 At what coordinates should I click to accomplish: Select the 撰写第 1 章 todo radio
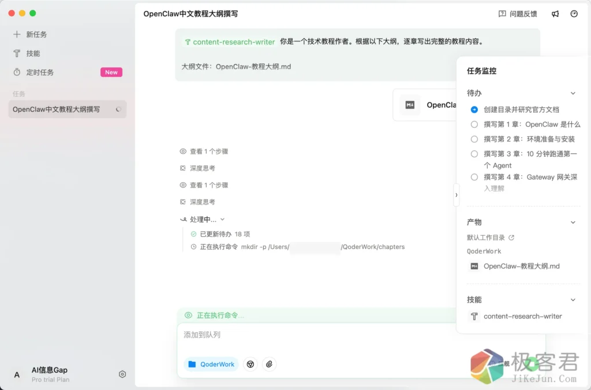[474, 124]
